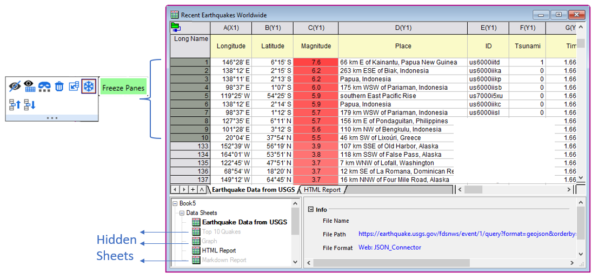Viewport: 598px width, 279px height.
Task: Click the mask icon in mini toolbar
Action: point(44,86)
